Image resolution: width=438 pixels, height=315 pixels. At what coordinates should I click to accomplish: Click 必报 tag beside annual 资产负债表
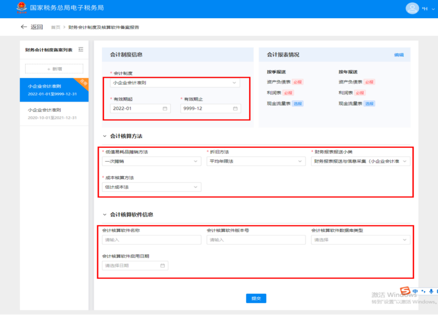(369, 82)
